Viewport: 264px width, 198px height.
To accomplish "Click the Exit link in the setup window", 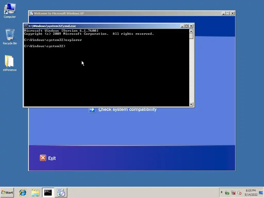I will pyautogui.click(x=52, y=158).
